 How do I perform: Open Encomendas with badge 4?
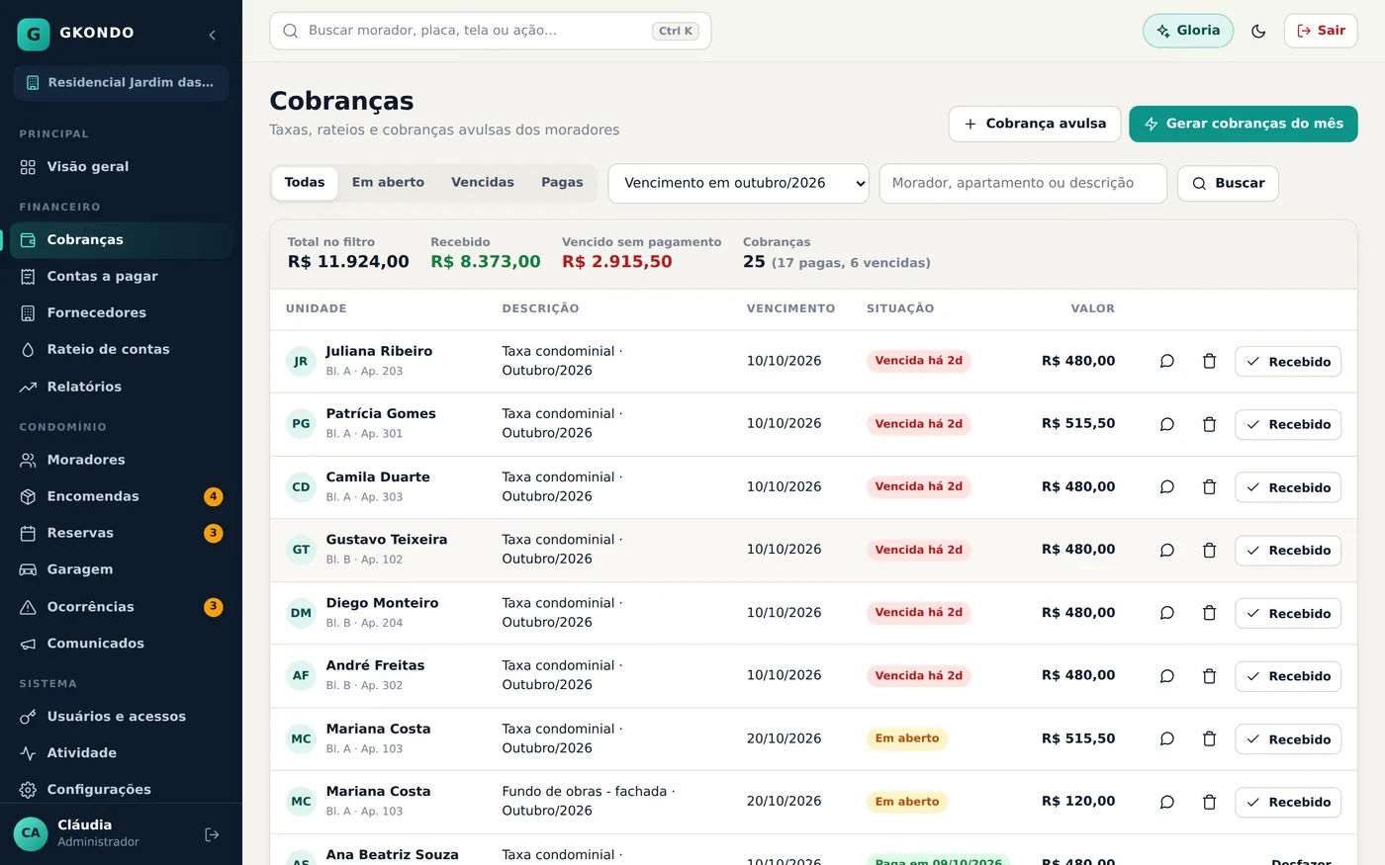(121, 496)
